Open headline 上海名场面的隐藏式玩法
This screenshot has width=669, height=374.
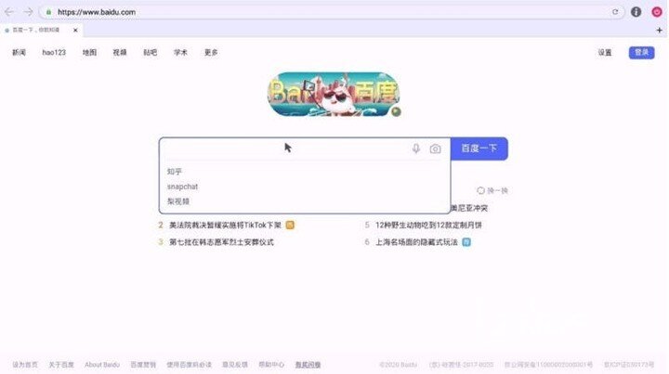416,242
